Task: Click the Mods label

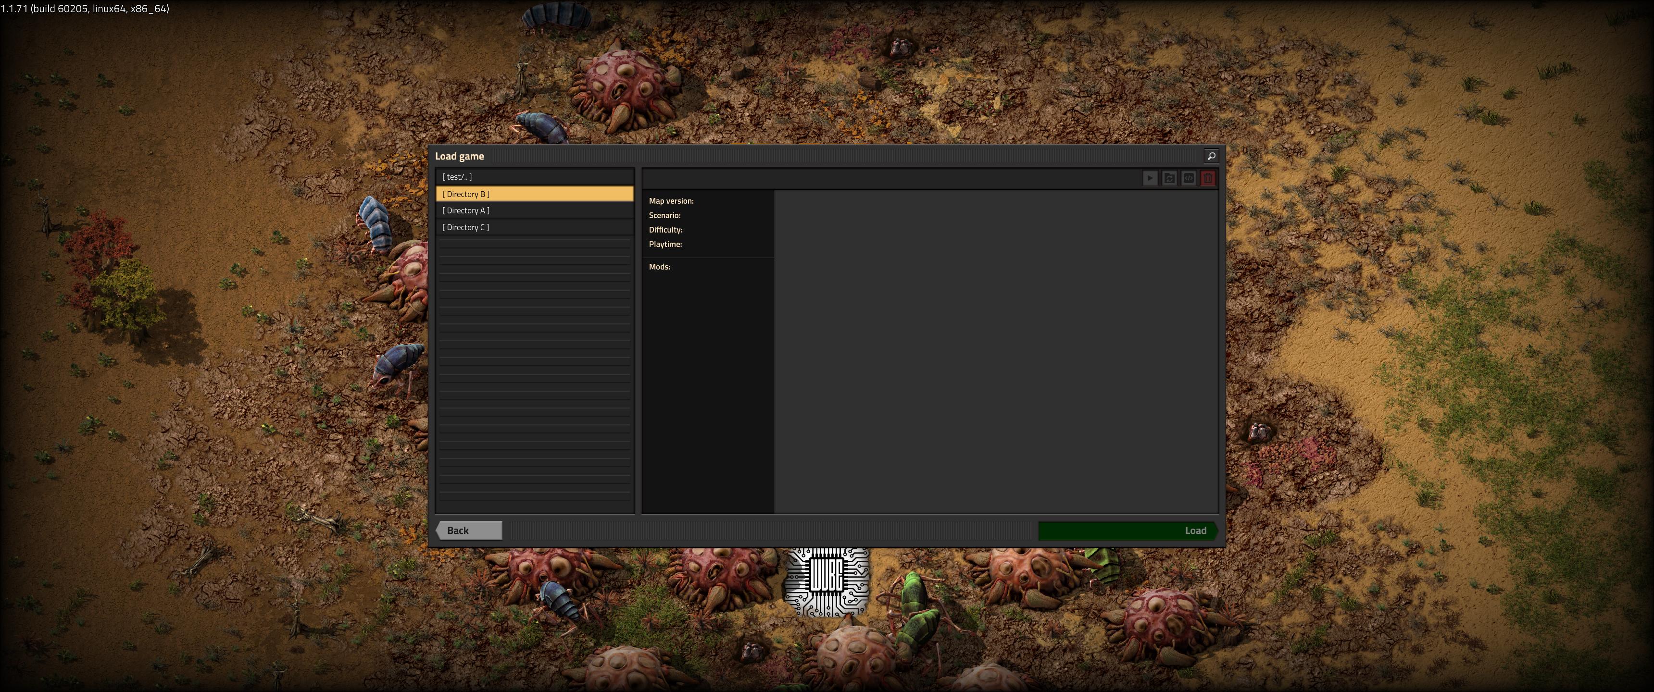Action: (659, 267)
